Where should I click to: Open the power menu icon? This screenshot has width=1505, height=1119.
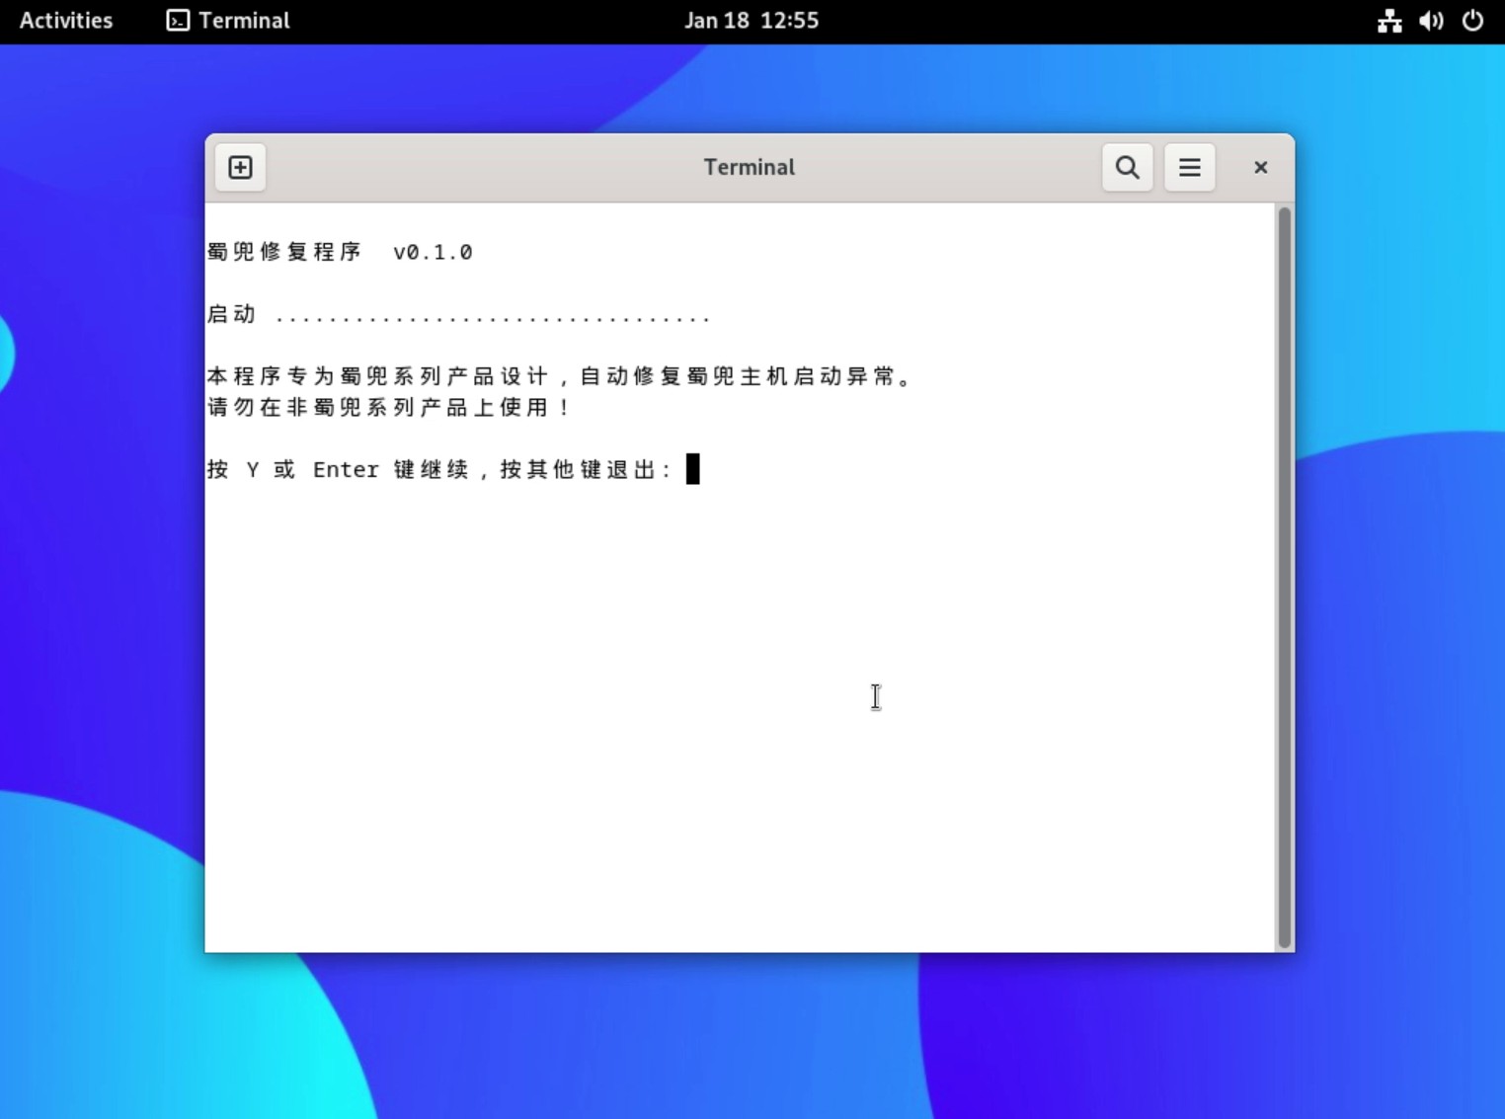[1472, 21]
